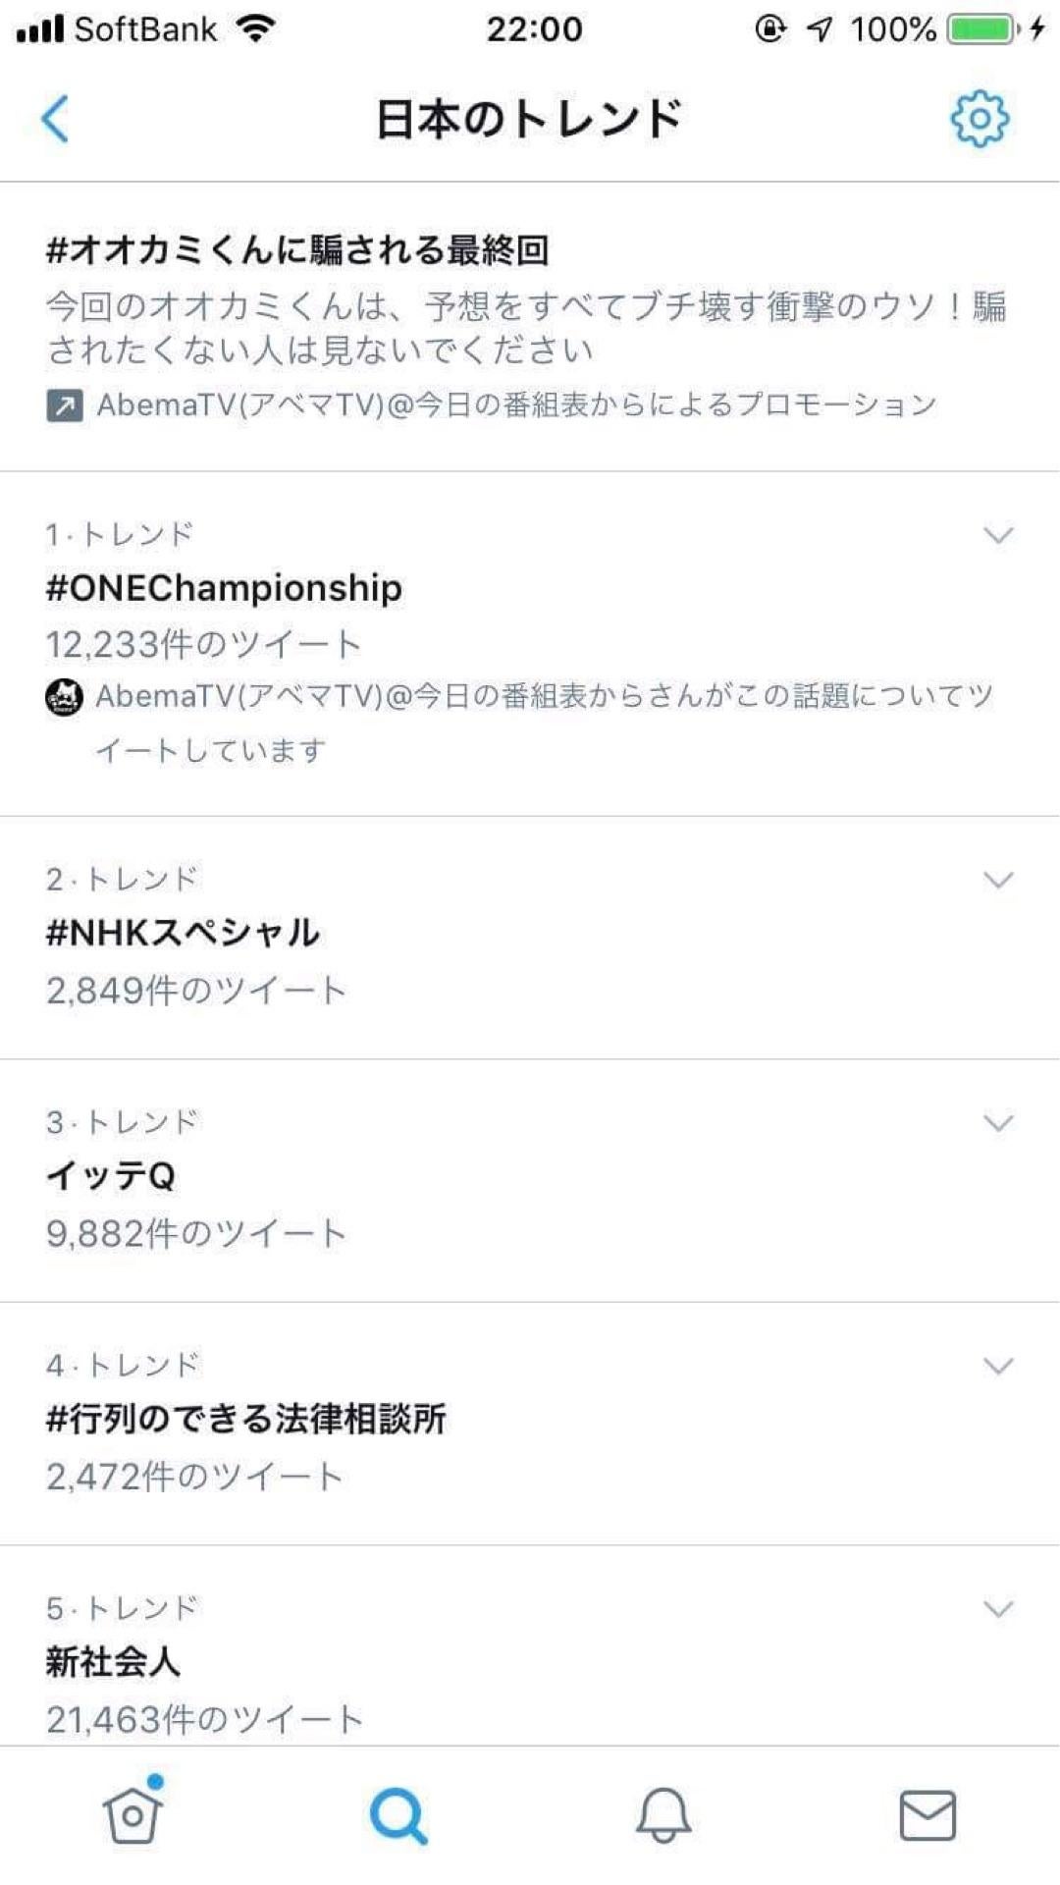Open promoted hashtag #オオカミくんに騙される最終回
Image resolution: width=1060 pixels, height=1885 pixels.
(297, 250)
